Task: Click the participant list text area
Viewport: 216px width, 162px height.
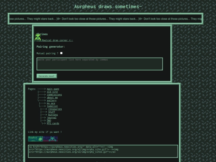Action: tap(100, 64)
